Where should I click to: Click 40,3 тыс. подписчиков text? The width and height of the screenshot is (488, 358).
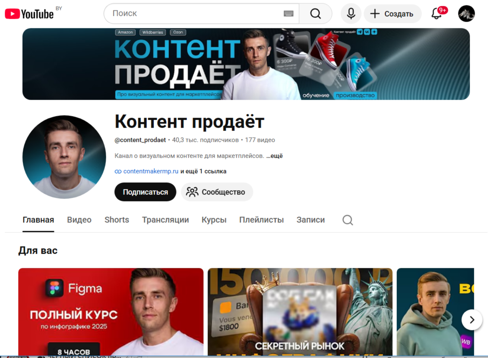tap(205, 140)
